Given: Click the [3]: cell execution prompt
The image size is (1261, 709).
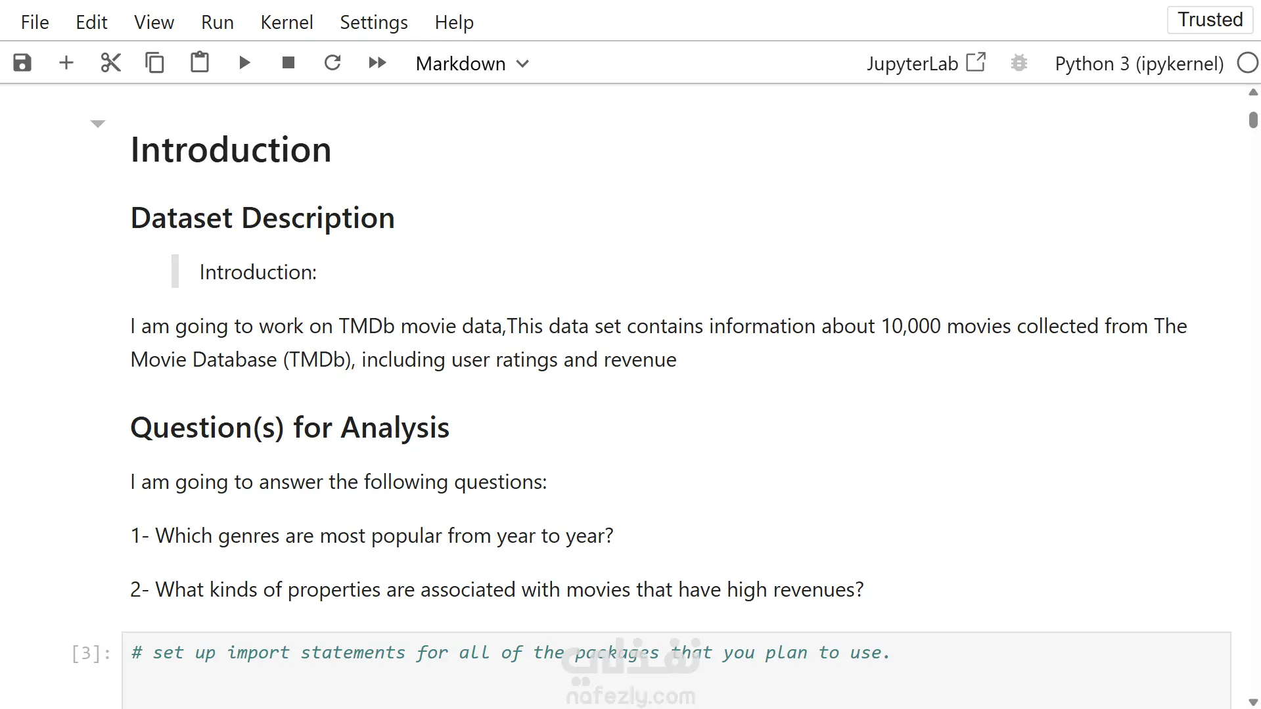Looking at the screenshot, I should pos(91,653).
